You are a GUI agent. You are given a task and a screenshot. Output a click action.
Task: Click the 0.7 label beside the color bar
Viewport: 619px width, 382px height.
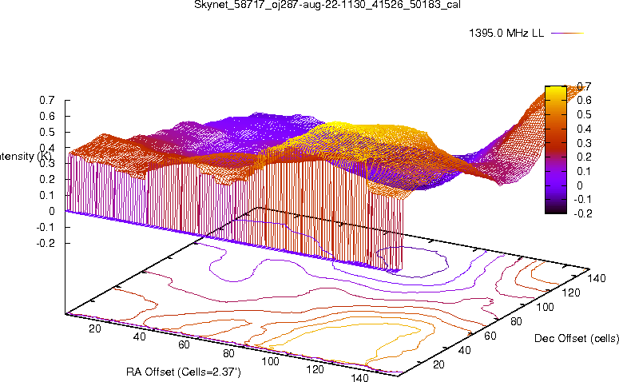click(x=584, y=86)
